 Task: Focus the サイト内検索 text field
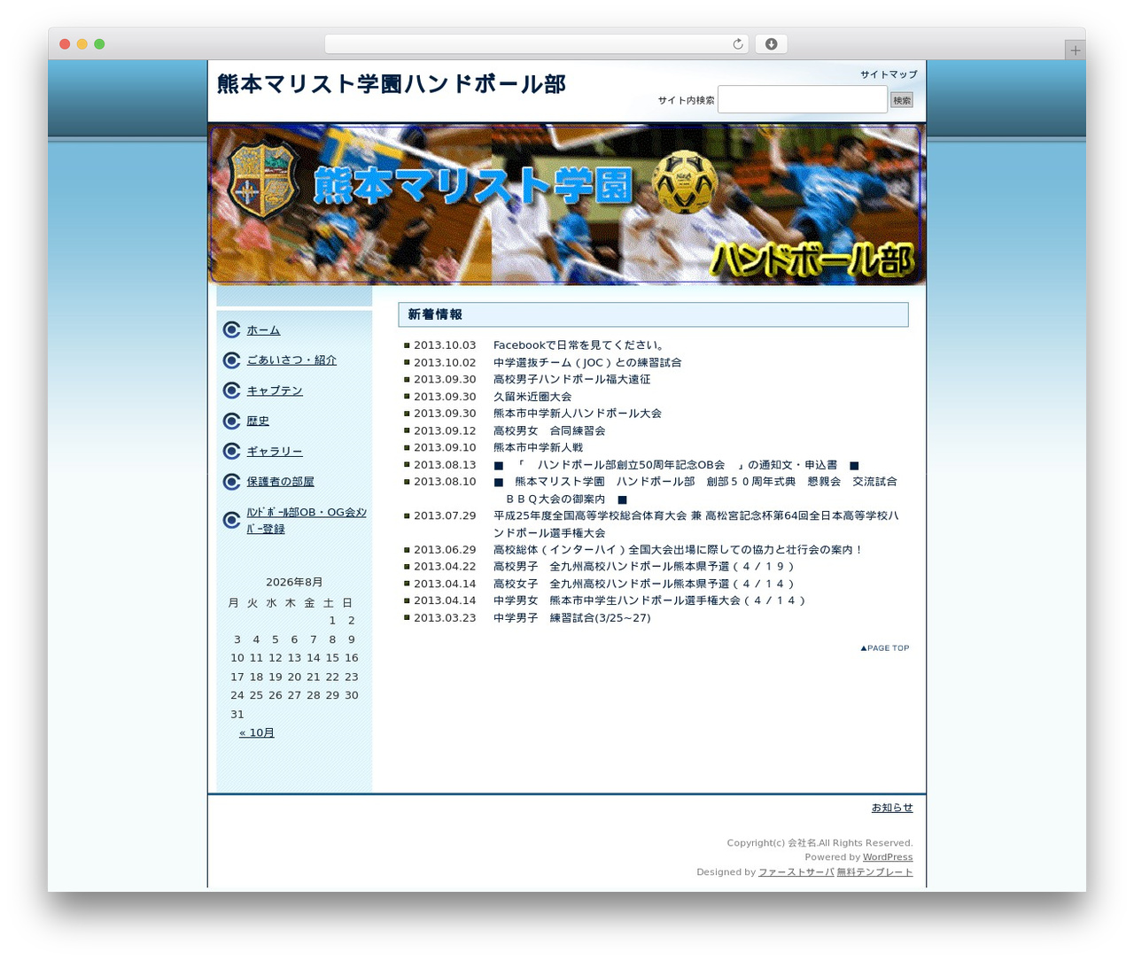pos(803,99)
